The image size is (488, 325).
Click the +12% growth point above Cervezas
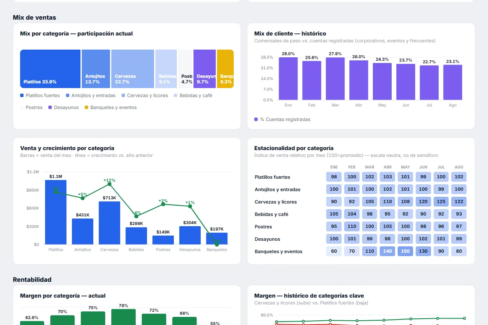[110, 184]
